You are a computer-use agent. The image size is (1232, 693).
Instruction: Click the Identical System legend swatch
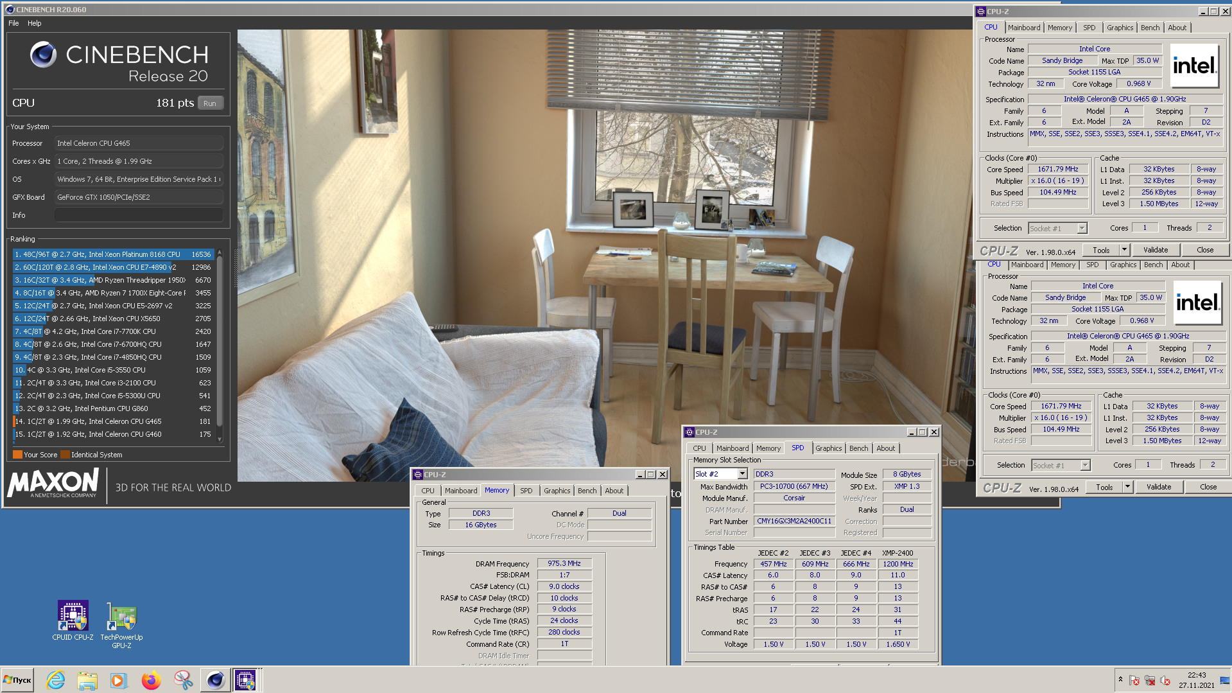coord(65,455)
